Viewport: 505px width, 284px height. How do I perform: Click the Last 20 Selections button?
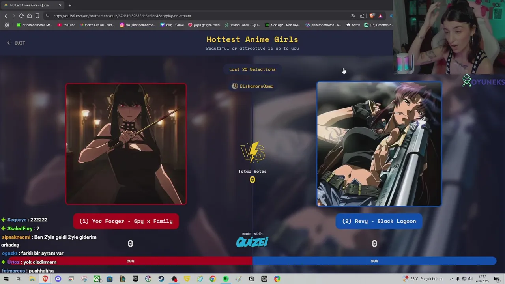click(252, 69)
